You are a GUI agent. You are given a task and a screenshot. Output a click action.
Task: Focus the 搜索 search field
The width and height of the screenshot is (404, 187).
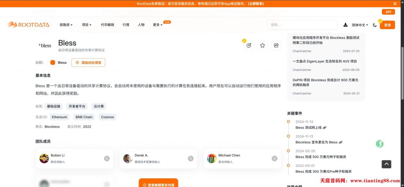pos(302,25)
